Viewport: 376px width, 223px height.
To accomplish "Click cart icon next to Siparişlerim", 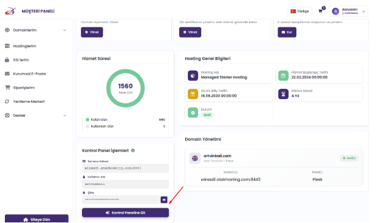I will pos(7,87).
